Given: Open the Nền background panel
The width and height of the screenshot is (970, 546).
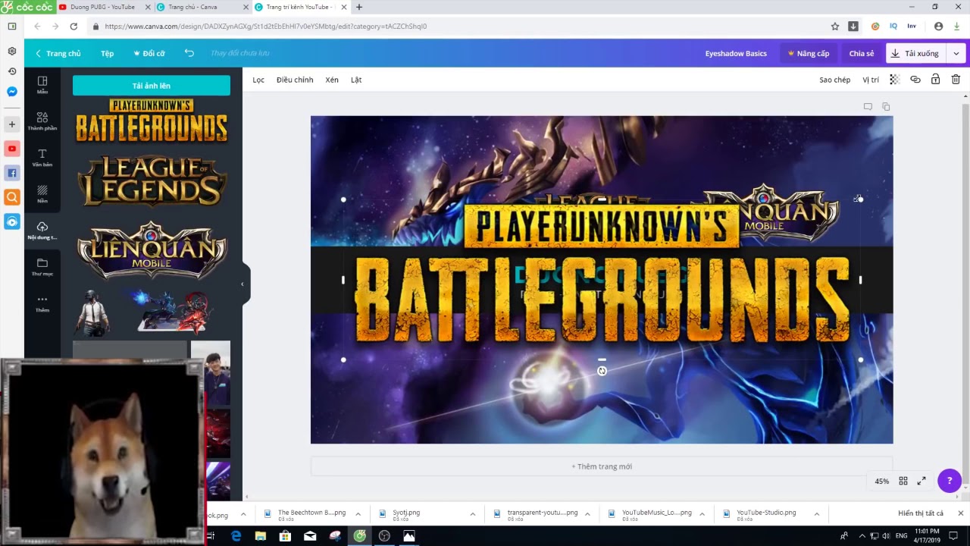Looking at the screenshot, I should (x=42, y=193).
